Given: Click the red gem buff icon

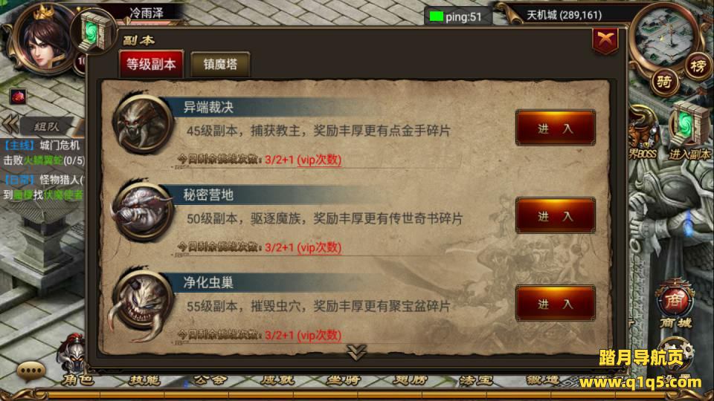Looking at the screenshot, I should coord(18,97).
